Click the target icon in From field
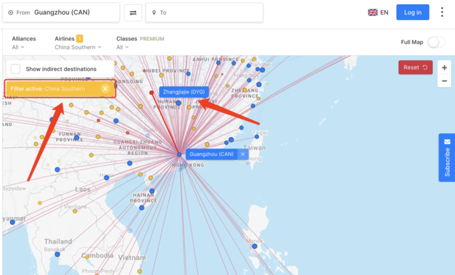This screenshot has width=455, height=275. point(11,13)
